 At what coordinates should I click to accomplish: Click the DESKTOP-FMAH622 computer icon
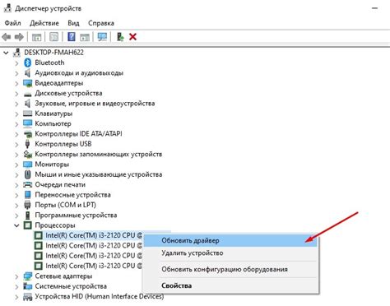click(17, 53)
